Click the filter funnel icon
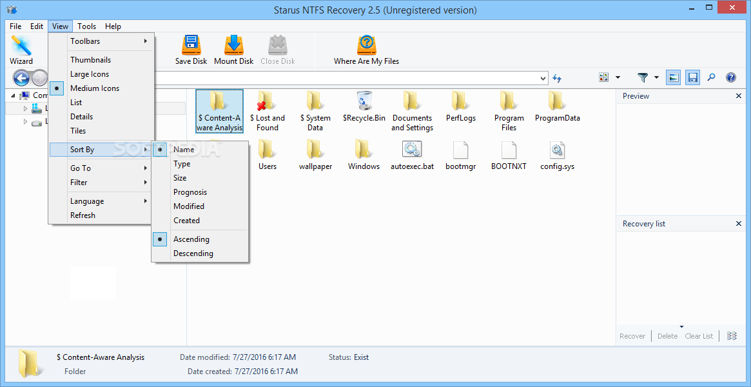 click(643, 77)
